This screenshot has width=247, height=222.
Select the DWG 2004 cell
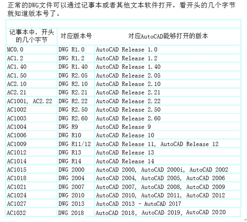click(x=76, y=178)
